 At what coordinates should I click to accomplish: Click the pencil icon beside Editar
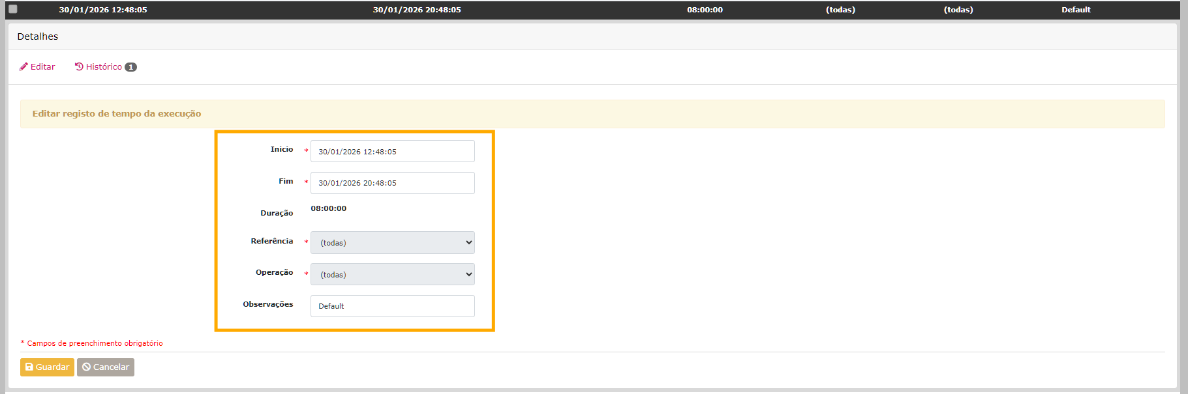click(23, 67)
